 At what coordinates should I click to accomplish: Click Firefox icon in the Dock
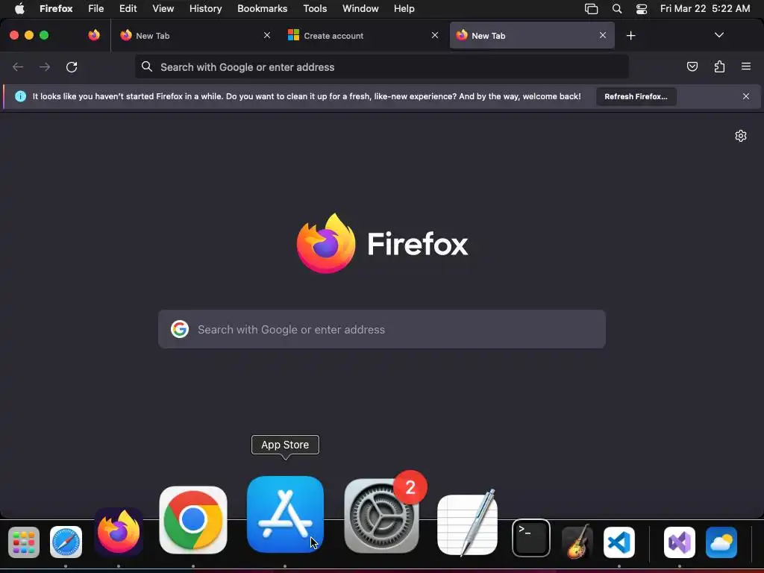pyautogui.click(x=119, y=531)
